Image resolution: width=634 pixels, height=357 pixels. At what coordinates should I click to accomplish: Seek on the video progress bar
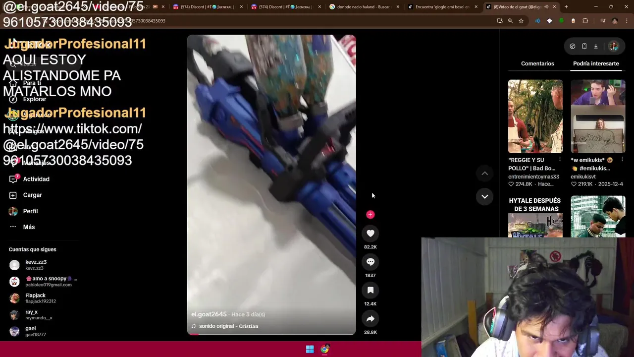[271, 334]
